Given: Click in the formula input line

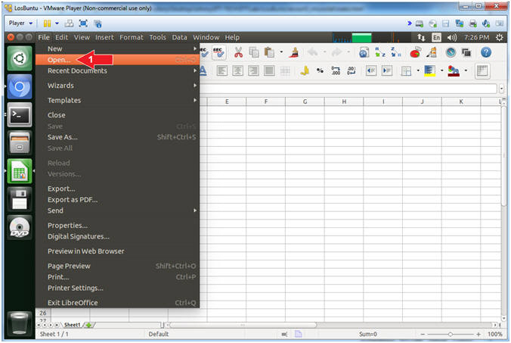Looking at the screenshot, I should click(x=348, y=89).
